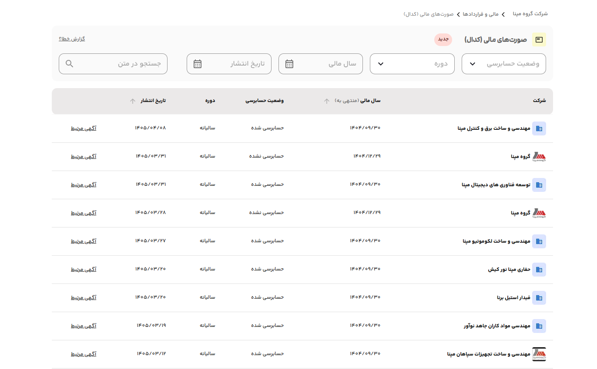Select company name فیدار استیل برنا

[514, 298]
